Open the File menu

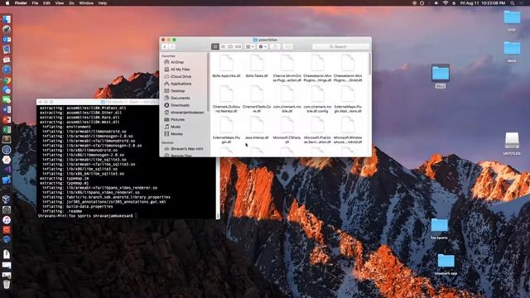click(35, 3)
